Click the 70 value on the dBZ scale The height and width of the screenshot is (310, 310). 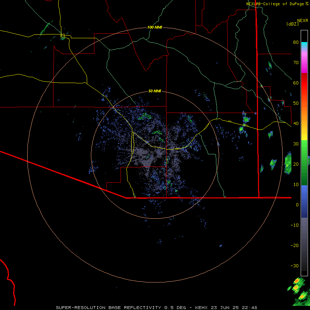pyautogui.click(x=296, y=63)
